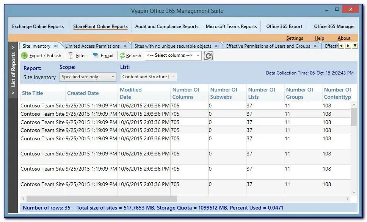Click the Refresh button label

(x=134, y=56)
